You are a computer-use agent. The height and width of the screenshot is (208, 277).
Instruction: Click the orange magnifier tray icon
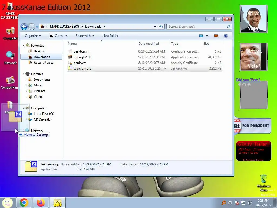click(x=224, y=203)
